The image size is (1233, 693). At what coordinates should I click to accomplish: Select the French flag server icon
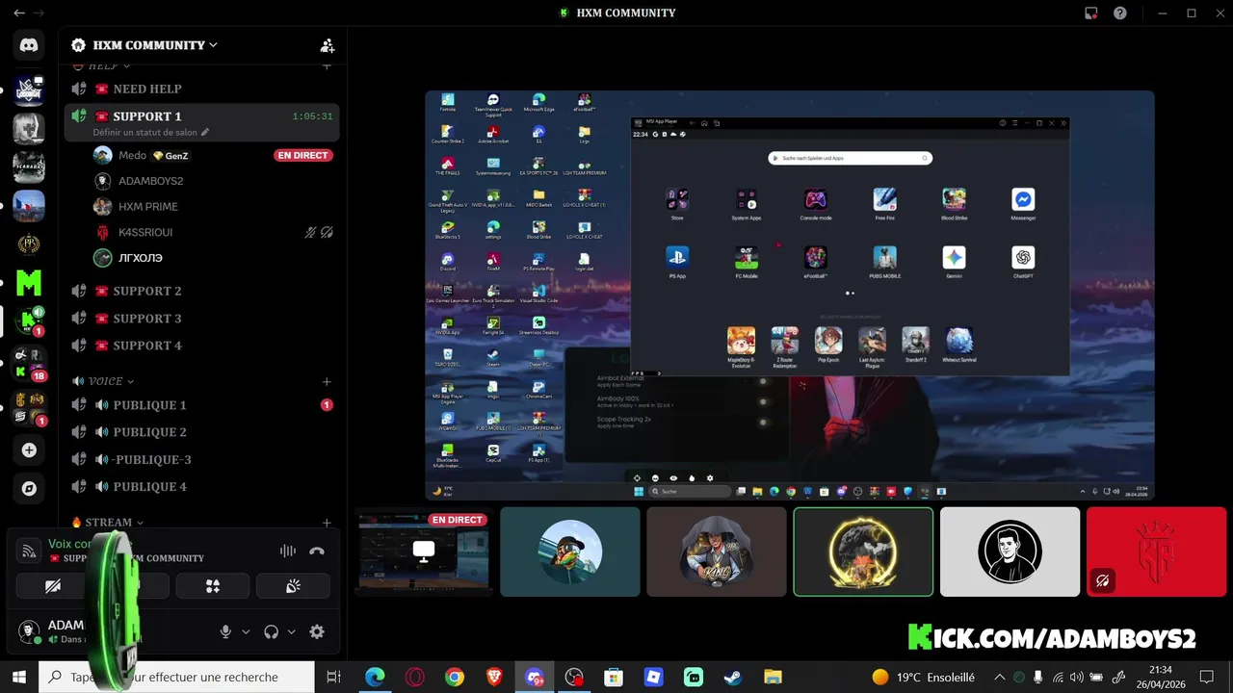29,205
